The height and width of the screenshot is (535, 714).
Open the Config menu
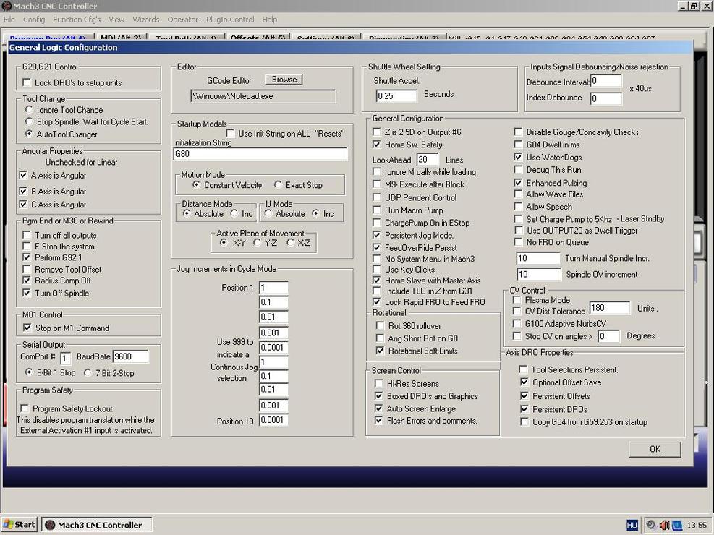(x=34, y=20)
